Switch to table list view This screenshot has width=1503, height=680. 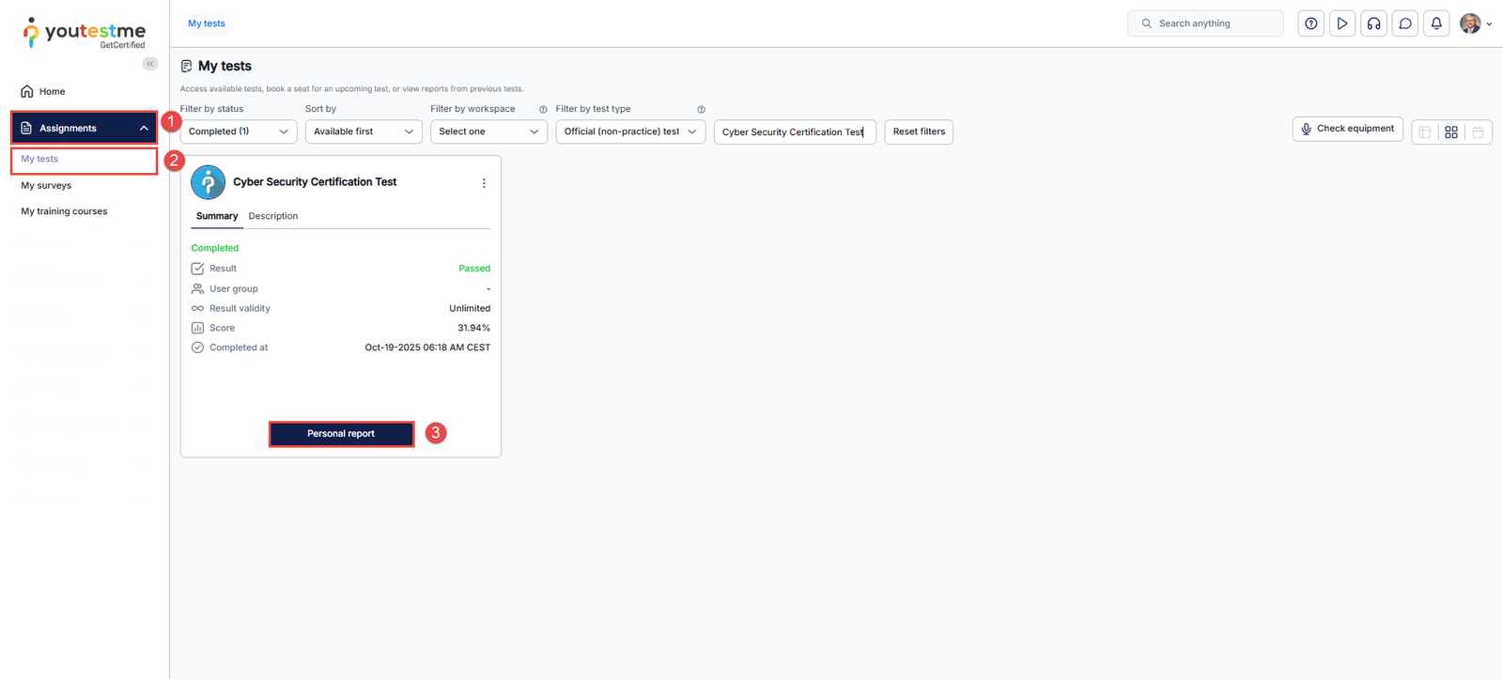point(1425,132)
